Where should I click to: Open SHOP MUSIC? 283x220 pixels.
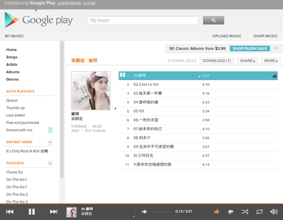[265, 36]
